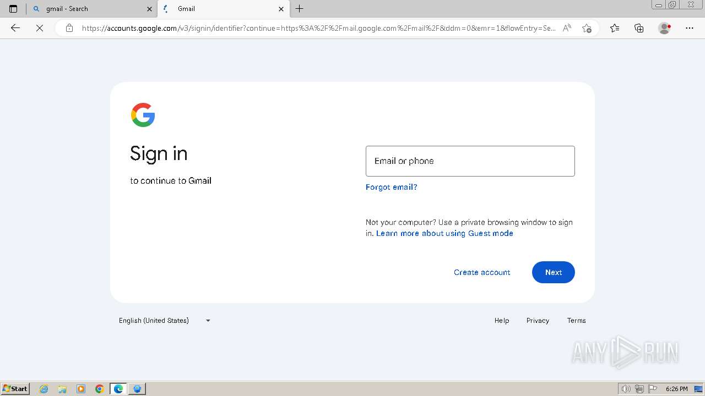Go back to the previous page

pos(15,28)
